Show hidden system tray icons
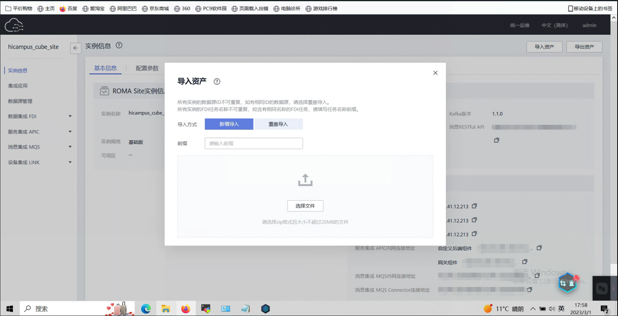618x316 pixels. tap(533, 309)
